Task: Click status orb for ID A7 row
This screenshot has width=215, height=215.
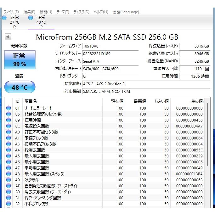Action: tap(8, 168)
